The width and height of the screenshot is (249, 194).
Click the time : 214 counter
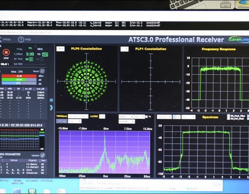point(17,72)
